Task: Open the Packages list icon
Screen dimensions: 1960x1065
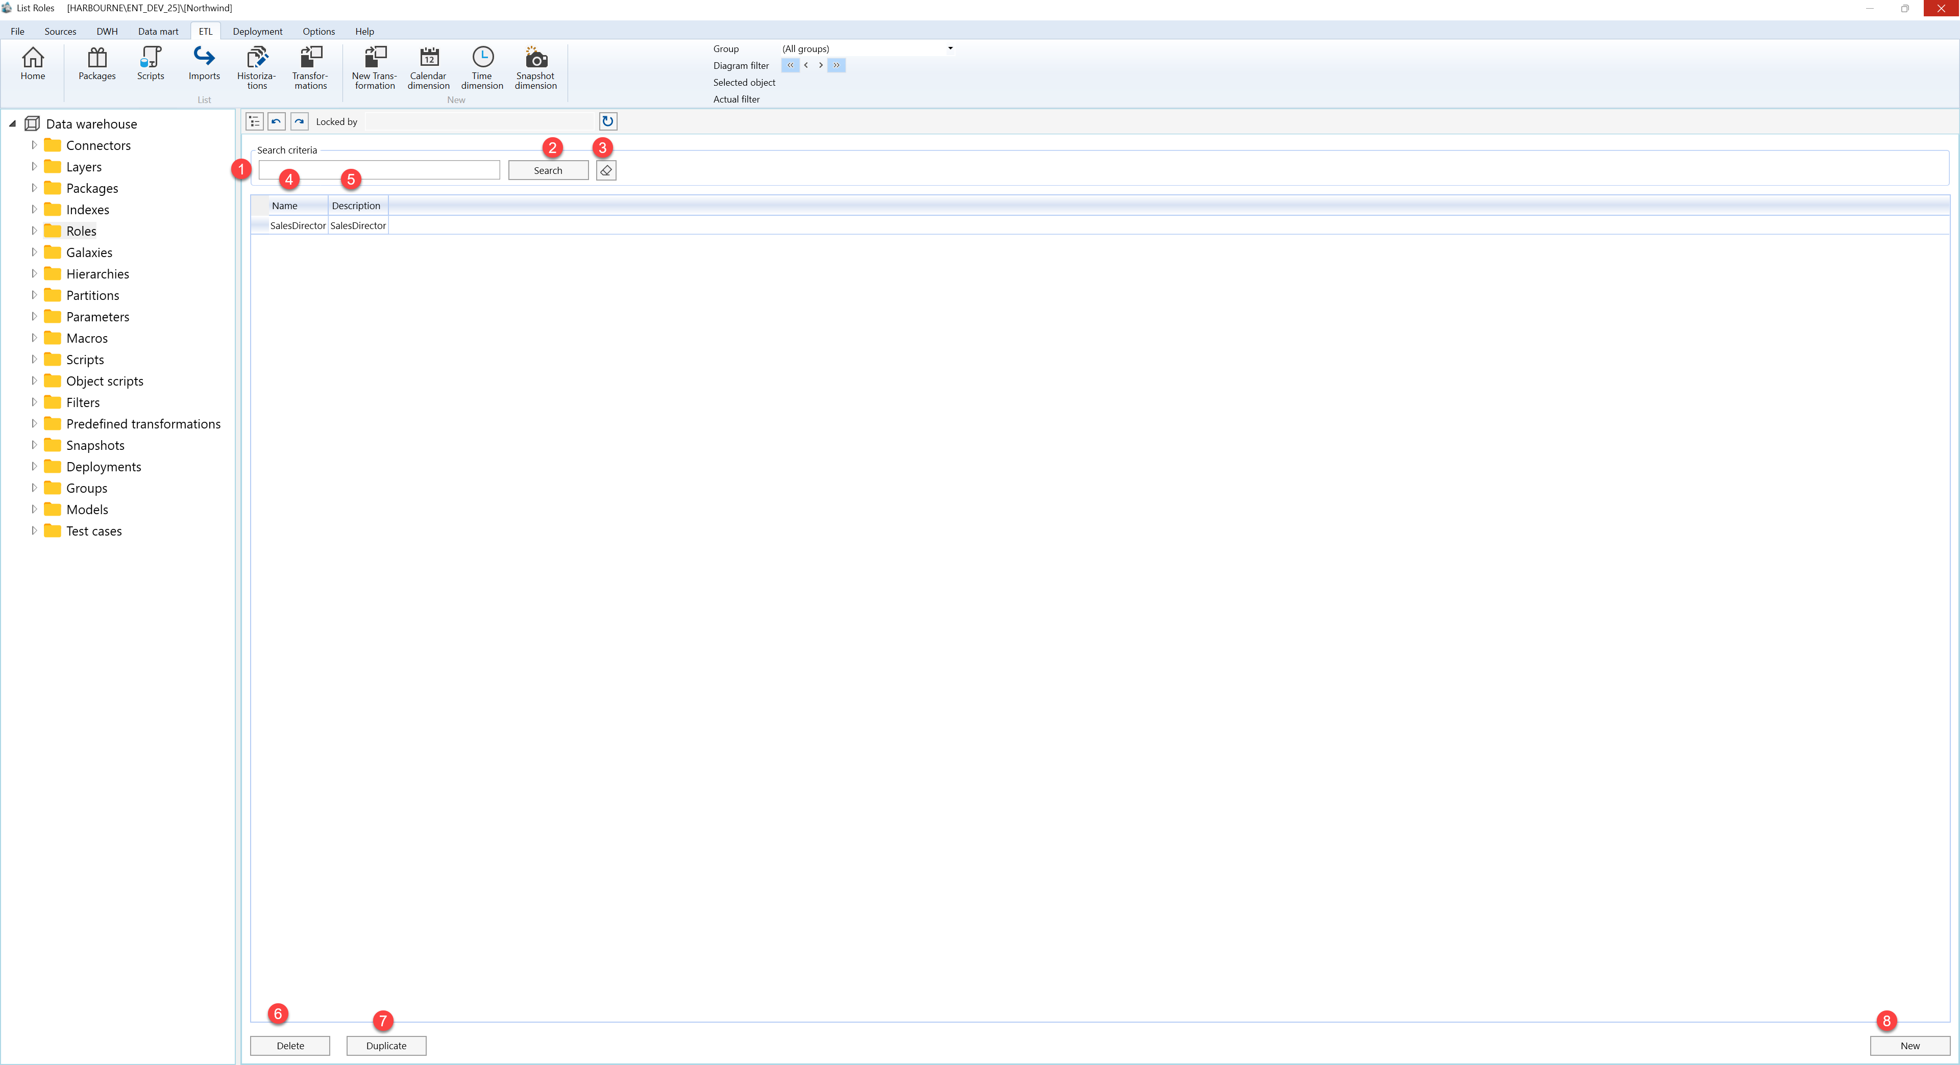Action: (x=97, y=64)
